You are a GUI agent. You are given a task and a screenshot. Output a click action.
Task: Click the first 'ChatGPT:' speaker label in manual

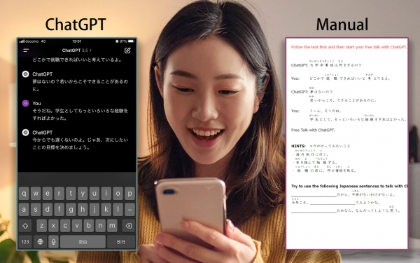300,65
